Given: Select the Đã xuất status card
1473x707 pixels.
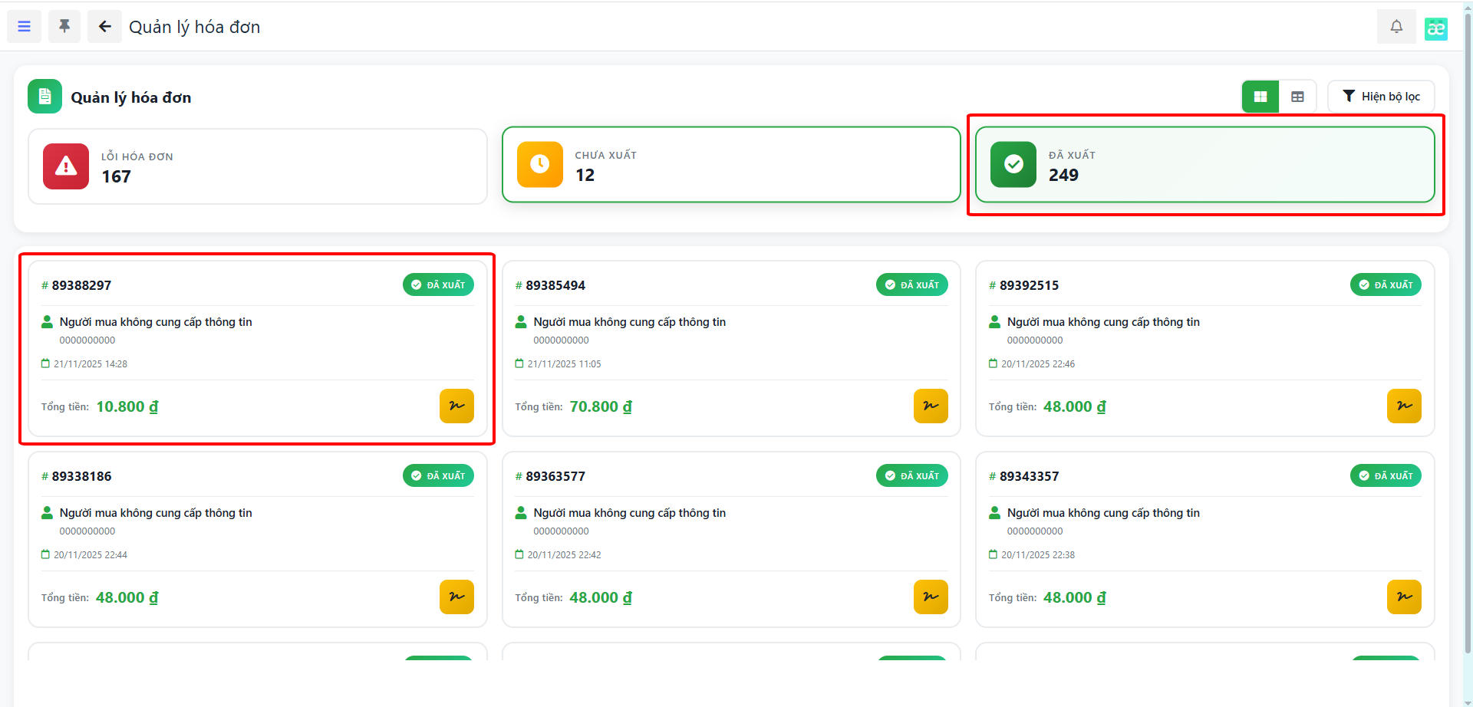Looking at the screenshot, I should (x=1204, y=165).
